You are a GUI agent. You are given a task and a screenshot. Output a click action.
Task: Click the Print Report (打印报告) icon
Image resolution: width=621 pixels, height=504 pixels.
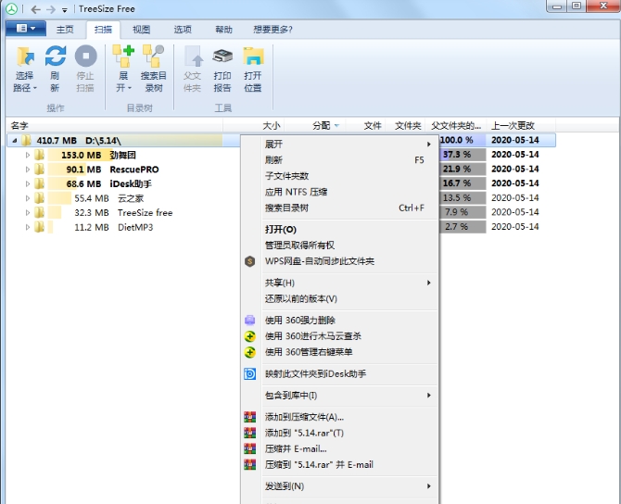click(x=222, y=56)
